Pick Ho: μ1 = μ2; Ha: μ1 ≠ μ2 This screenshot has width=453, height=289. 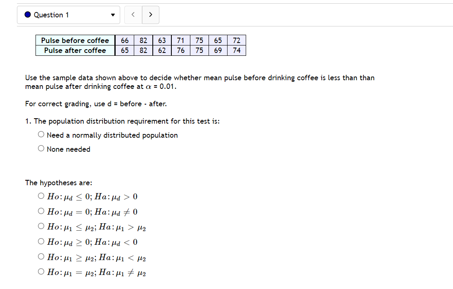(41, 271)
